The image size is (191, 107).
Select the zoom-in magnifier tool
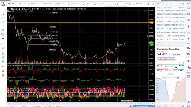pyautogui.click(x=3, y=48)
